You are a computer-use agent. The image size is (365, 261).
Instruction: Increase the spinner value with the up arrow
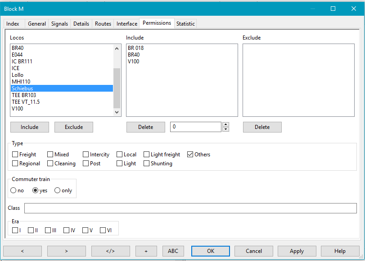(225, 125)
